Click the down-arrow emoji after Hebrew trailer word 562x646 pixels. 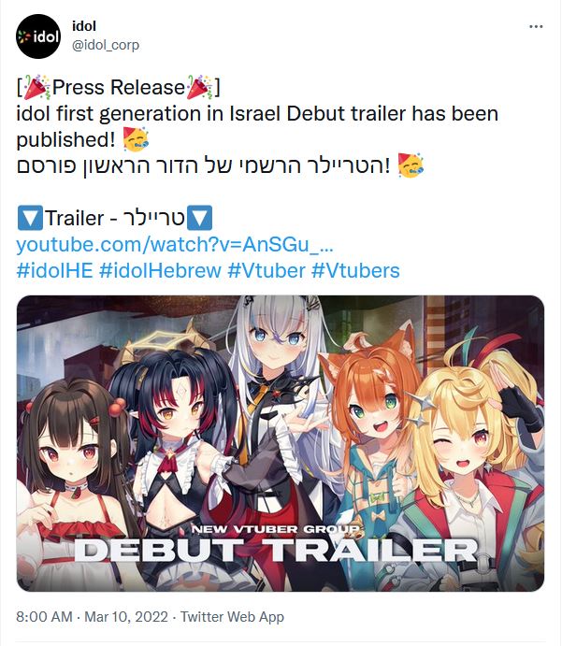click(x=200, y=218)
